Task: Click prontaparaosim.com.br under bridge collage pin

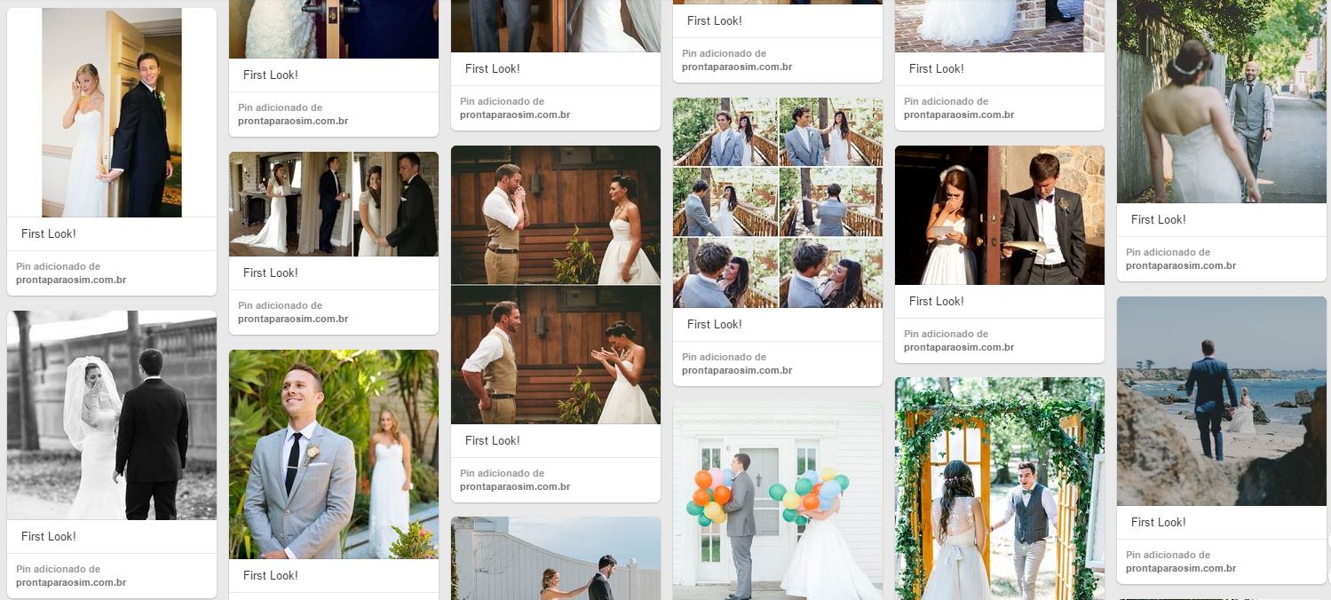Action: pos(737,370)
